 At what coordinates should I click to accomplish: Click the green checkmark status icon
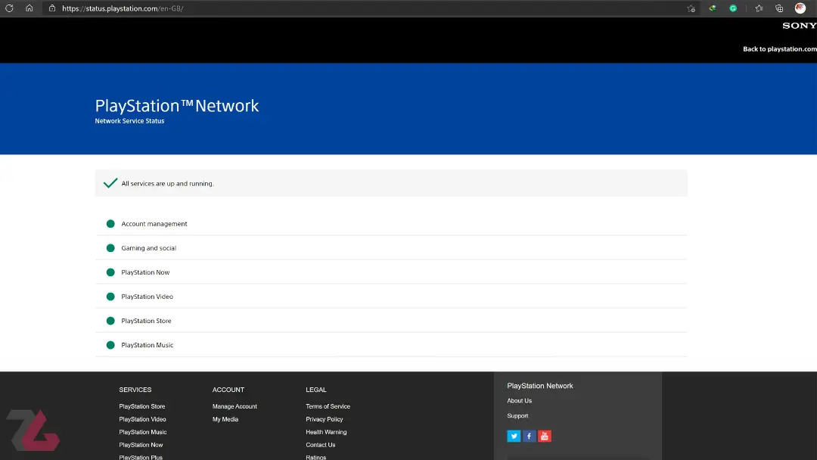(110, 183)
